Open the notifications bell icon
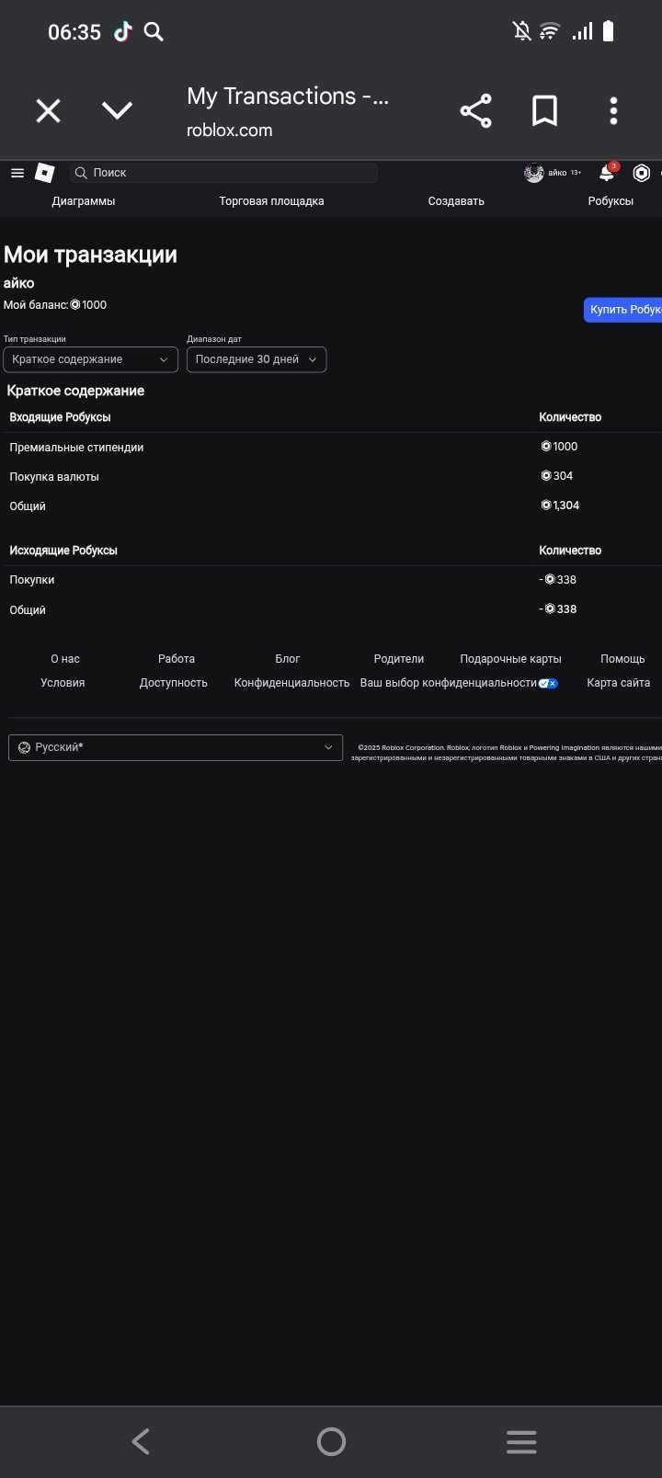Viewport: 662px width, 1478px height. coord(607,173)
